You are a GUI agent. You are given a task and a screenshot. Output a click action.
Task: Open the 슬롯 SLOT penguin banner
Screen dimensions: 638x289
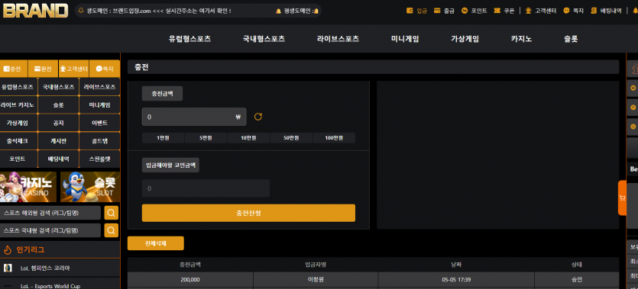[x=90, y=187]
